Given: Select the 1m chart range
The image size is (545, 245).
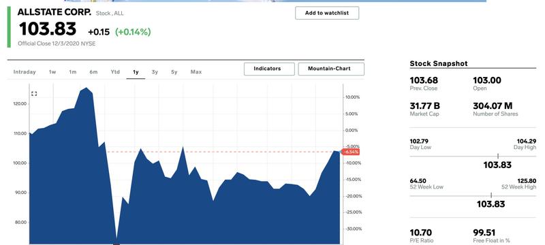Looking at the screenshot, I should 72,72.
